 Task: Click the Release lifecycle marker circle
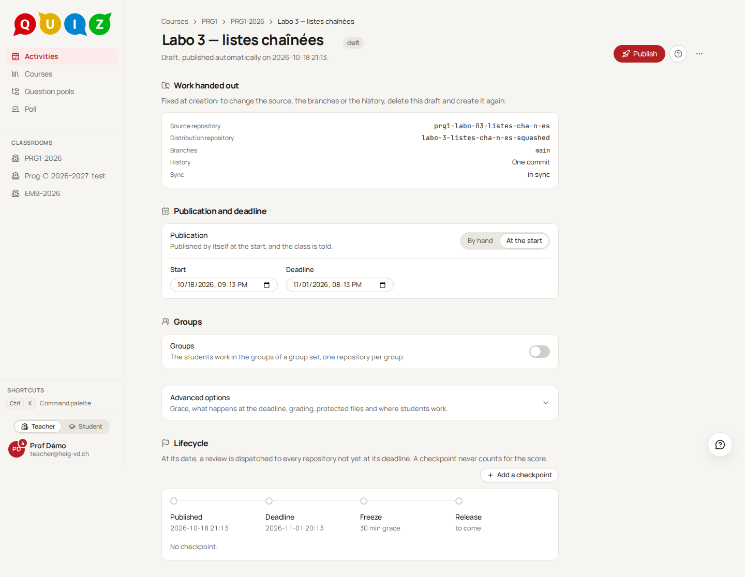point(459,501)
